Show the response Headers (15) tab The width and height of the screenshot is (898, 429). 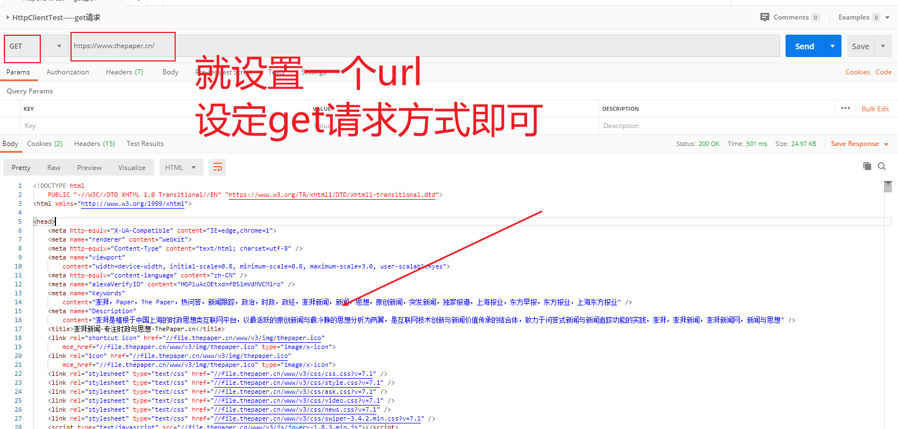[x=94, y=144]
